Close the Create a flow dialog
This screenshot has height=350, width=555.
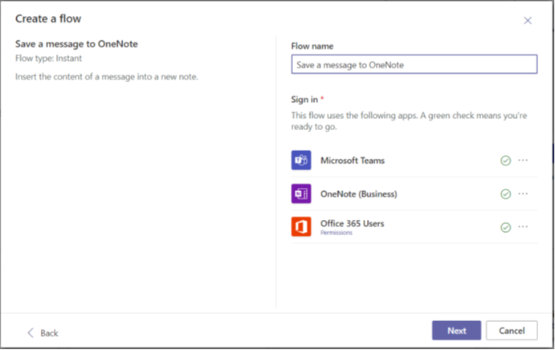[x=528, y=21]
